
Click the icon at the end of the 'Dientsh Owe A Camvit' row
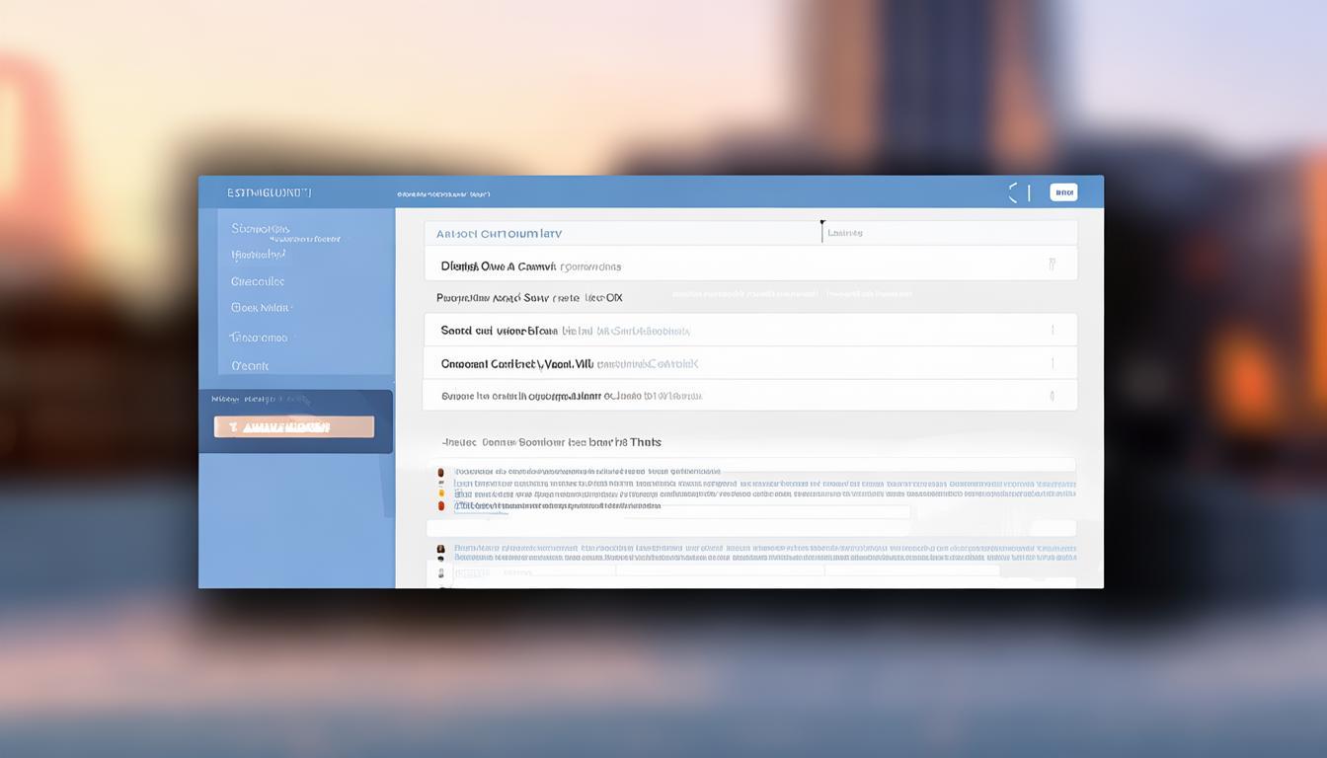(1052, 265)
